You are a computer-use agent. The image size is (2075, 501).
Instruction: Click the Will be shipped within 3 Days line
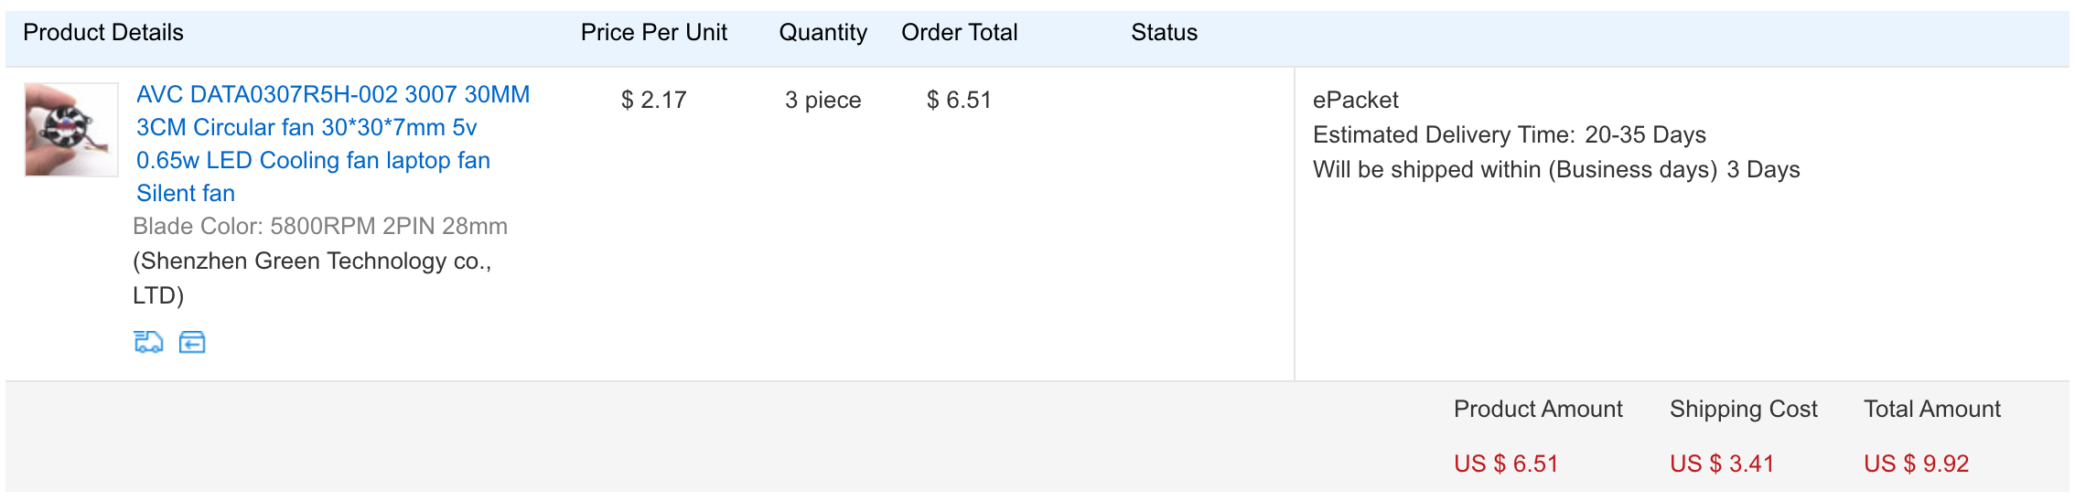(1555, 169)
